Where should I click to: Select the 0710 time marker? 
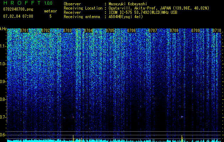coord(217,31)
